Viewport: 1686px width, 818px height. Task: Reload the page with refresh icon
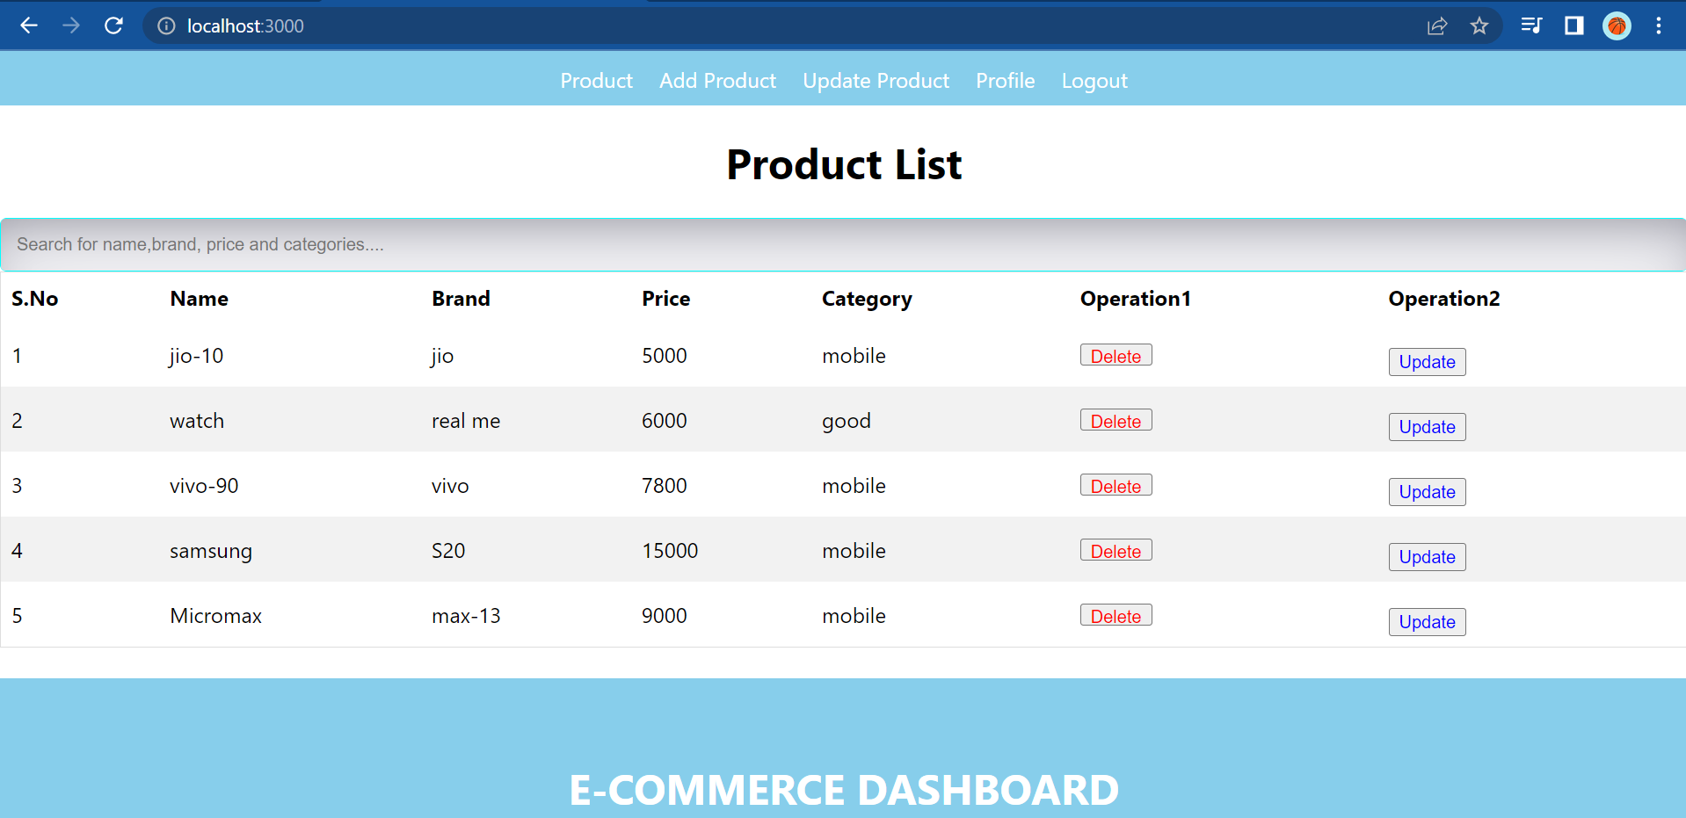(113, 25)
